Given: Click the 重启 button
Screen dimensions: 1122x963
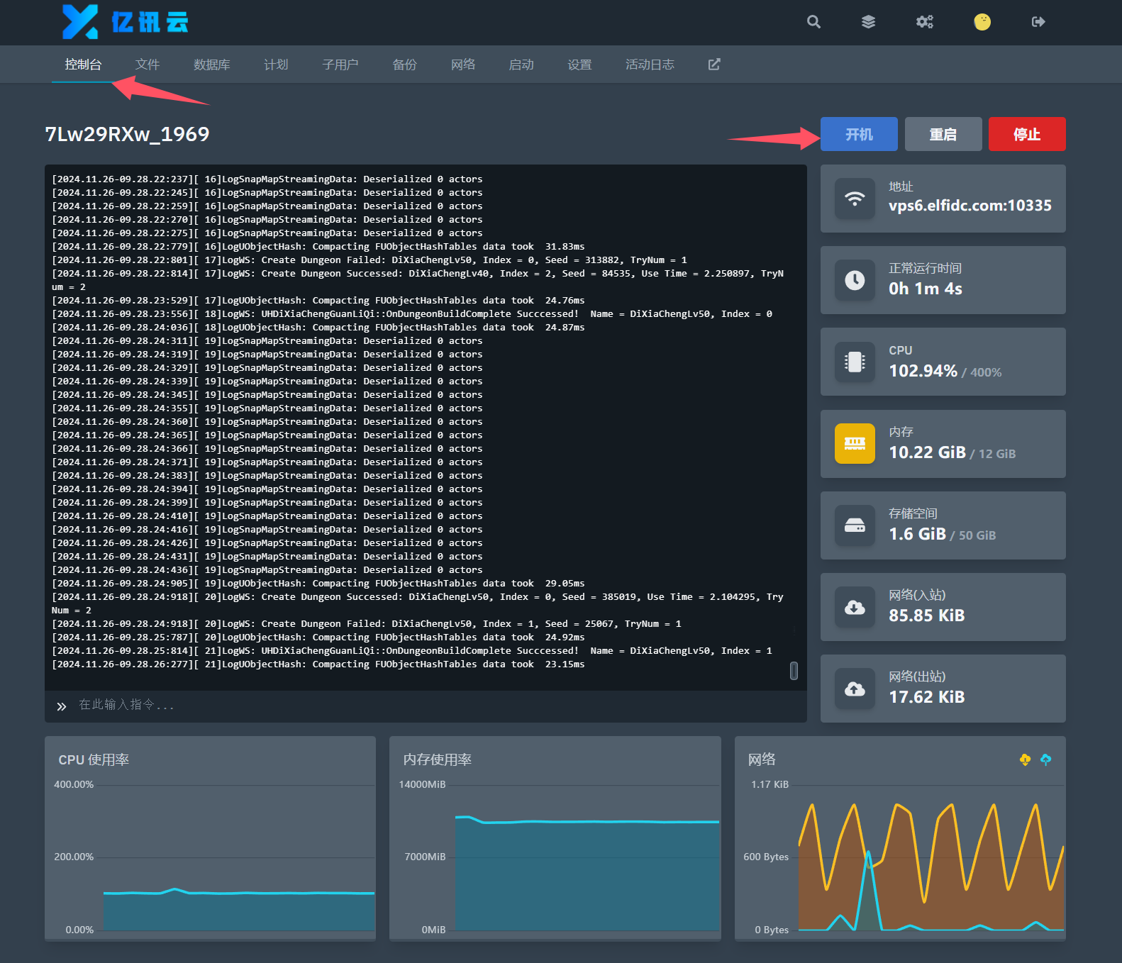Looking at the screenshot, I should point(943,134).
